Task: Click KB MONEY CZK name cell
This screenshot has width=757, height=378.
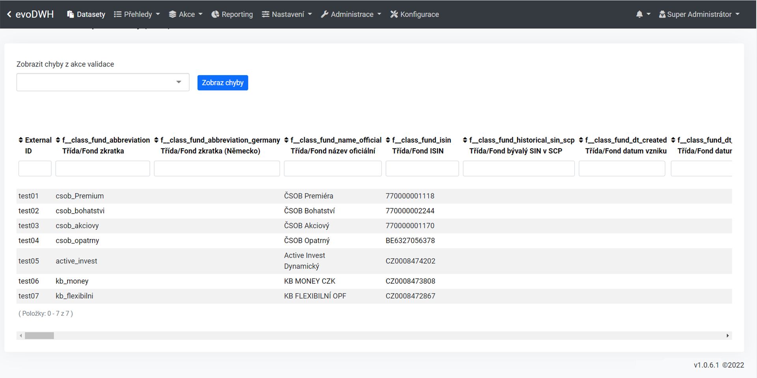Action: point(310,281)
